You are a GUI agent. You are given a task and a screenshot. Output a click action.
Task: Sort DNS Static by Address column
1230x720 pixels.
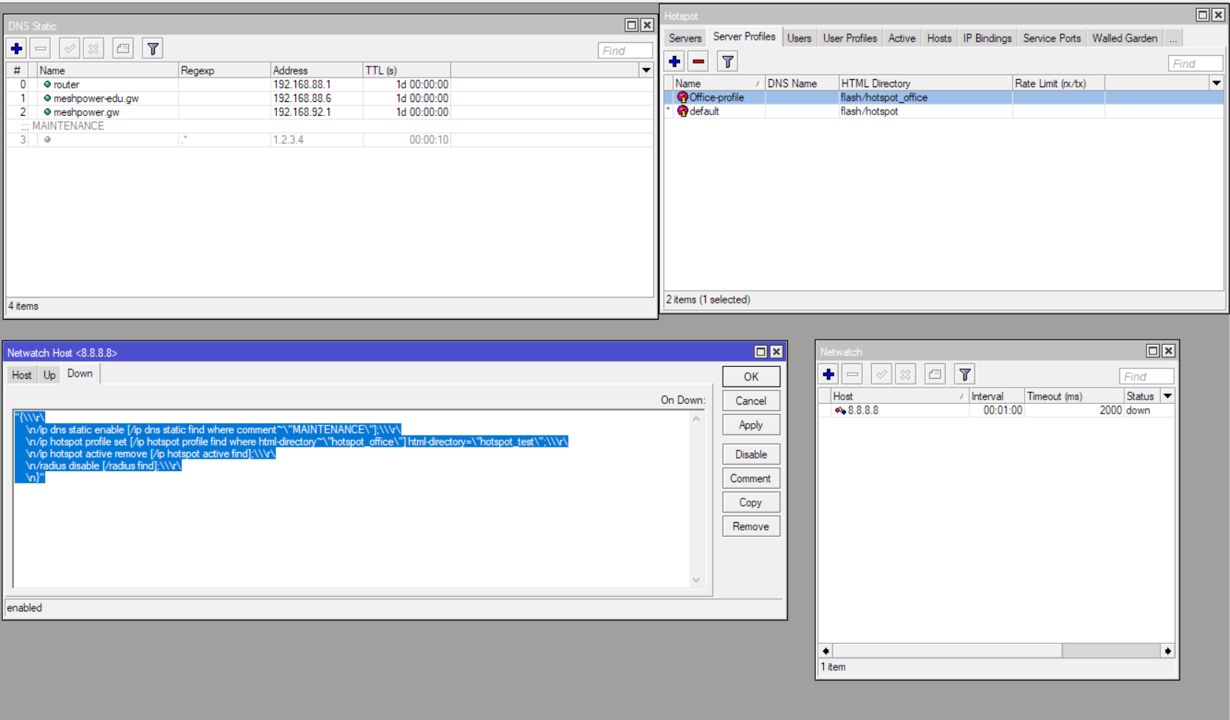tap(317, 70)
